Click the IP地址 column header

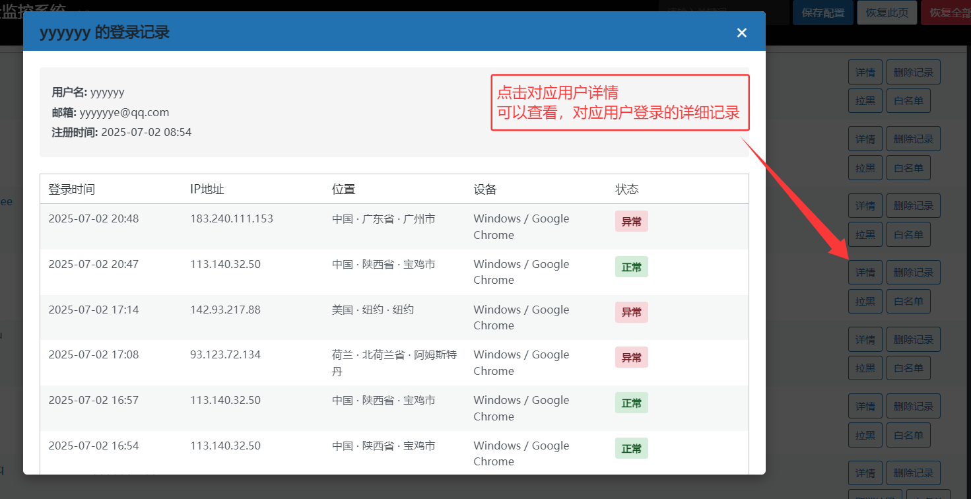point(207,189)
